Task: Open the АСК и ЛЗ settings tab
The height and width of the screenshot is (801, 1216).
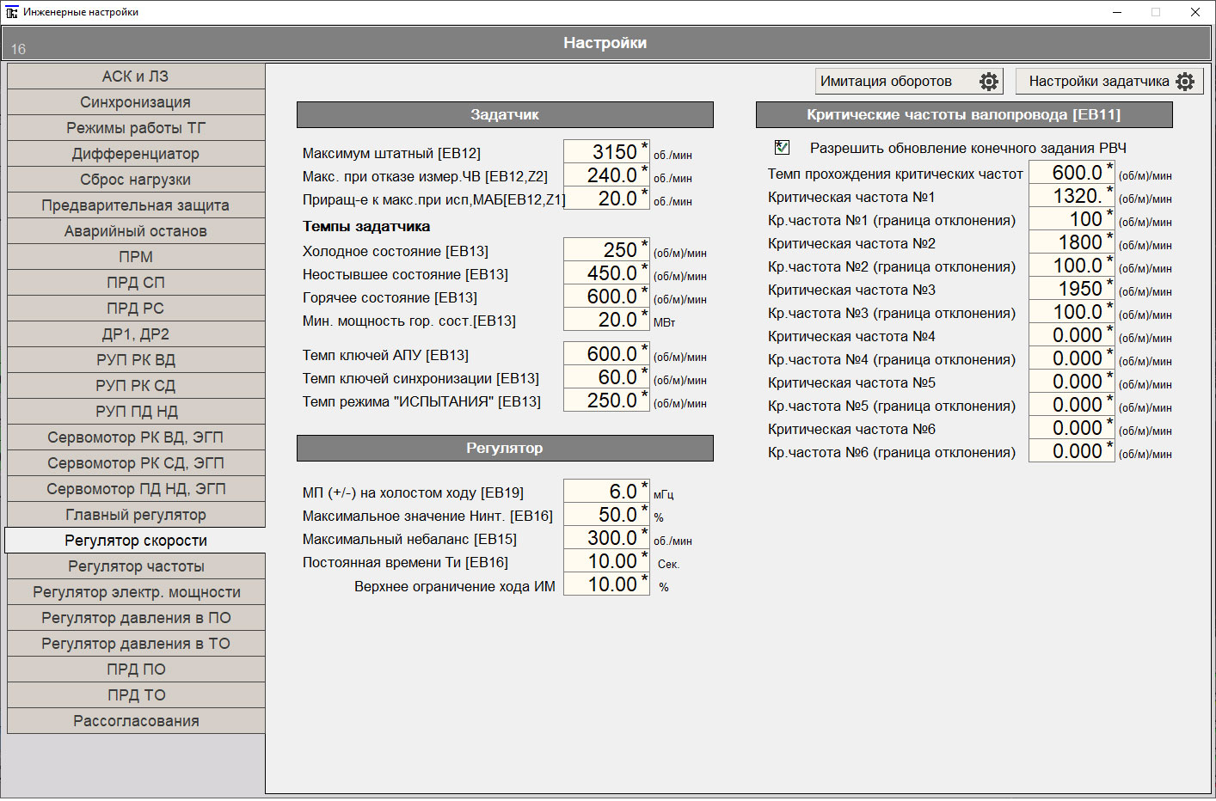Action: [x=136, y=76]
